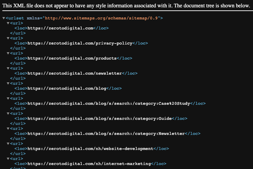The width and height of the screenshot is (253, 169).
Task: Collapse url node for internet-marketing
Action: point(8,159)
